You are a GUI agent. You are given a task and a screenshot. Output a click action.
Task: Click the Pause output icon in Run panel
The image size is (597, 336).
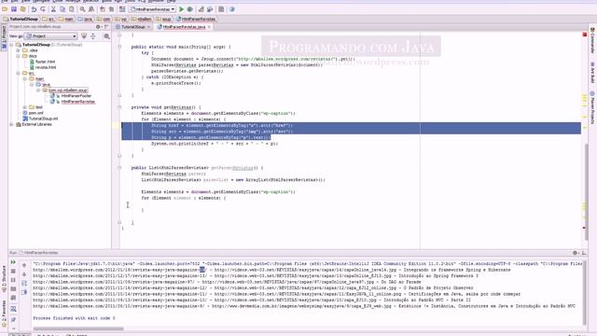pos(13,280)
